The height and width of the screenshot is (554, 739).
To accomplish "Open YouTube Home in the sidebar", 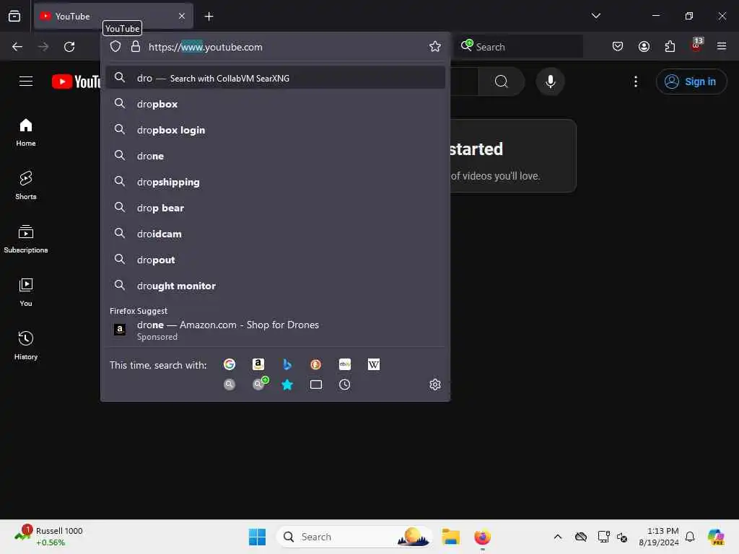I will pos(26,133).
